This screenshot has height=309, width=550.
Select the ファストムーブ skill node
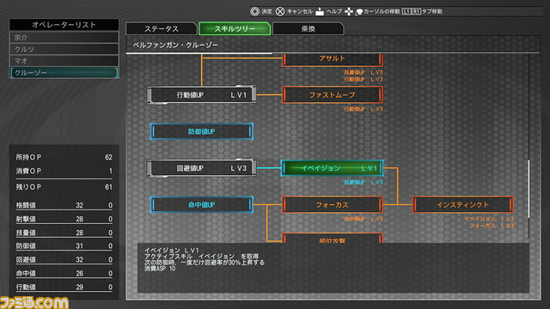[x=333, y=95]
